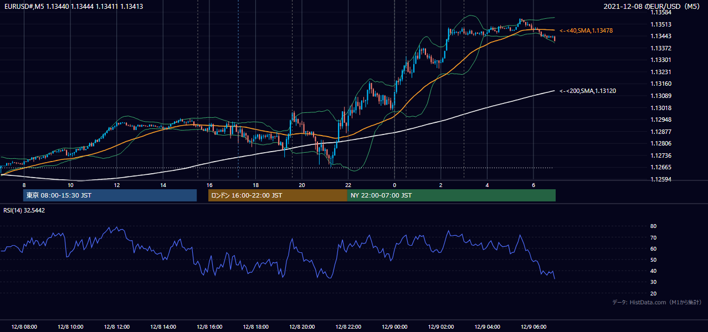Click RSI scale level 30
This screenshot has height=332, width=708.
[x=654, y=282]
